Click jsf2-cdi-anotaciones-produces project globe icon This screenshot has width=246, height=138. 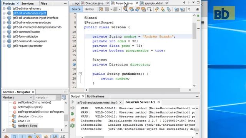(x=9, y=22)
